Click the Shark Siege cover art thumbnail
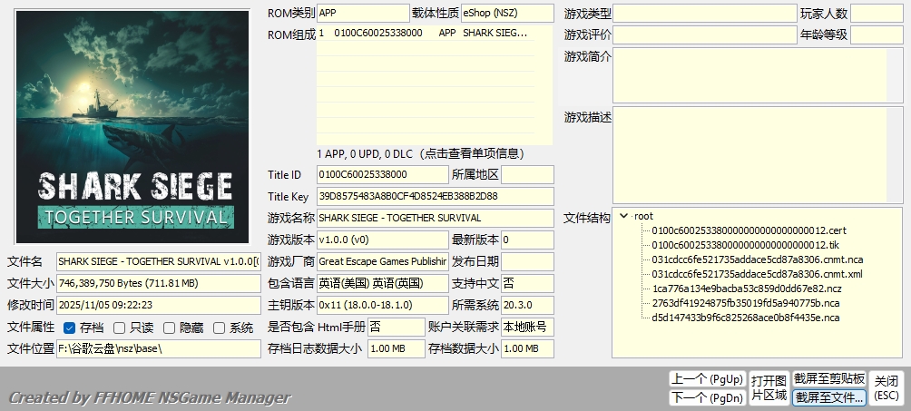 click(x=134, y=126)
